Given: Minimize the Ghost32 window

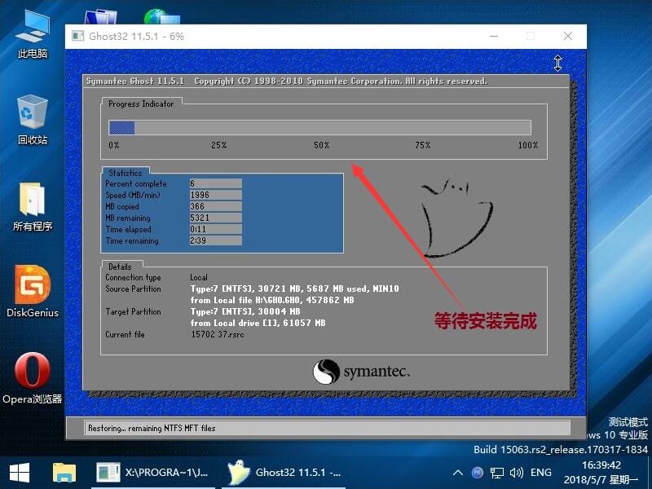Looking at the screenshot, I should pos(494,36).
